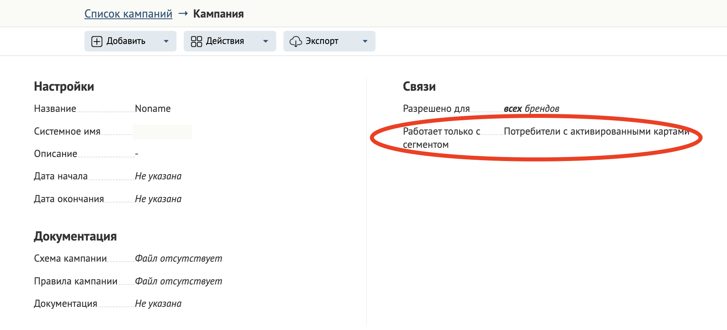The height and width of the screenshot is (330, 727).
Task: Click the Дата начала label
Action: [x=61, y=176]
